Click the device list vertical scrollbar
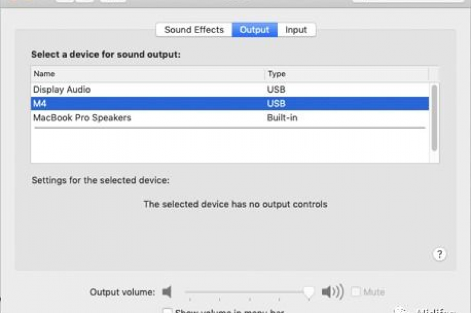This screenshot has height=313, width=471. (x=434, y=118)
